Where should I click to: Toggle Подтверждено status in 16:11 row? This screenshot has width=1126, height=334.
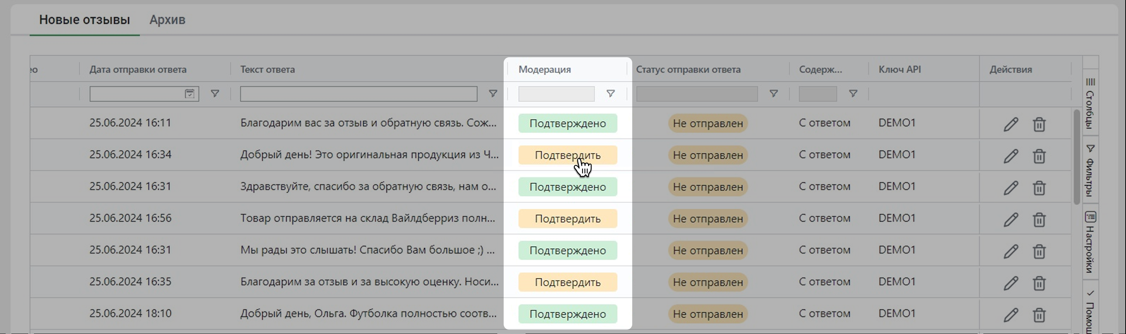click(x=567, y=123)
